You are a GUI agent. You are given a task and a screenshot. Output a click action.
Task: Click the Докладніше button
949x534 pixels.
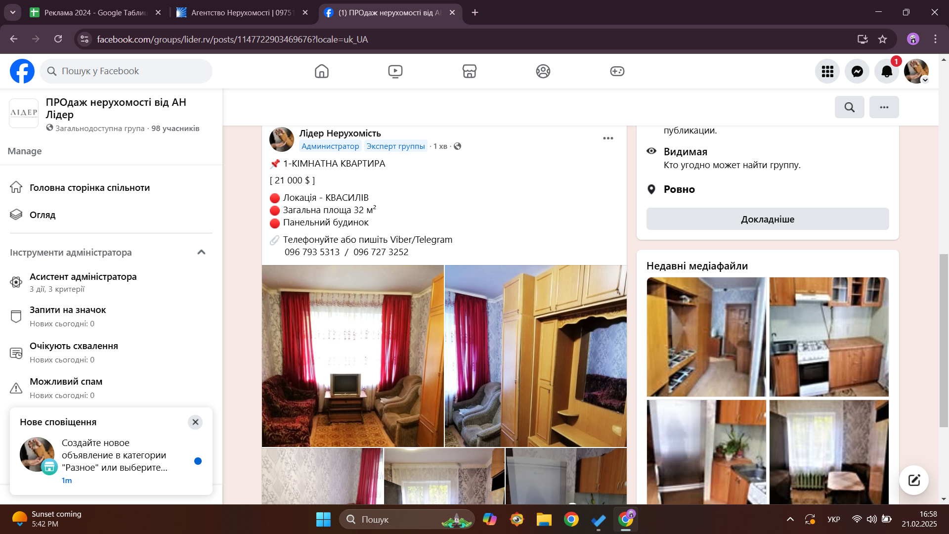[x=767, y=219]
